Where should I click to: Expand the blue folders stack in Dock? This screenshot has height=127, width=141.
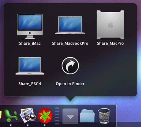[x=87, y=116]
